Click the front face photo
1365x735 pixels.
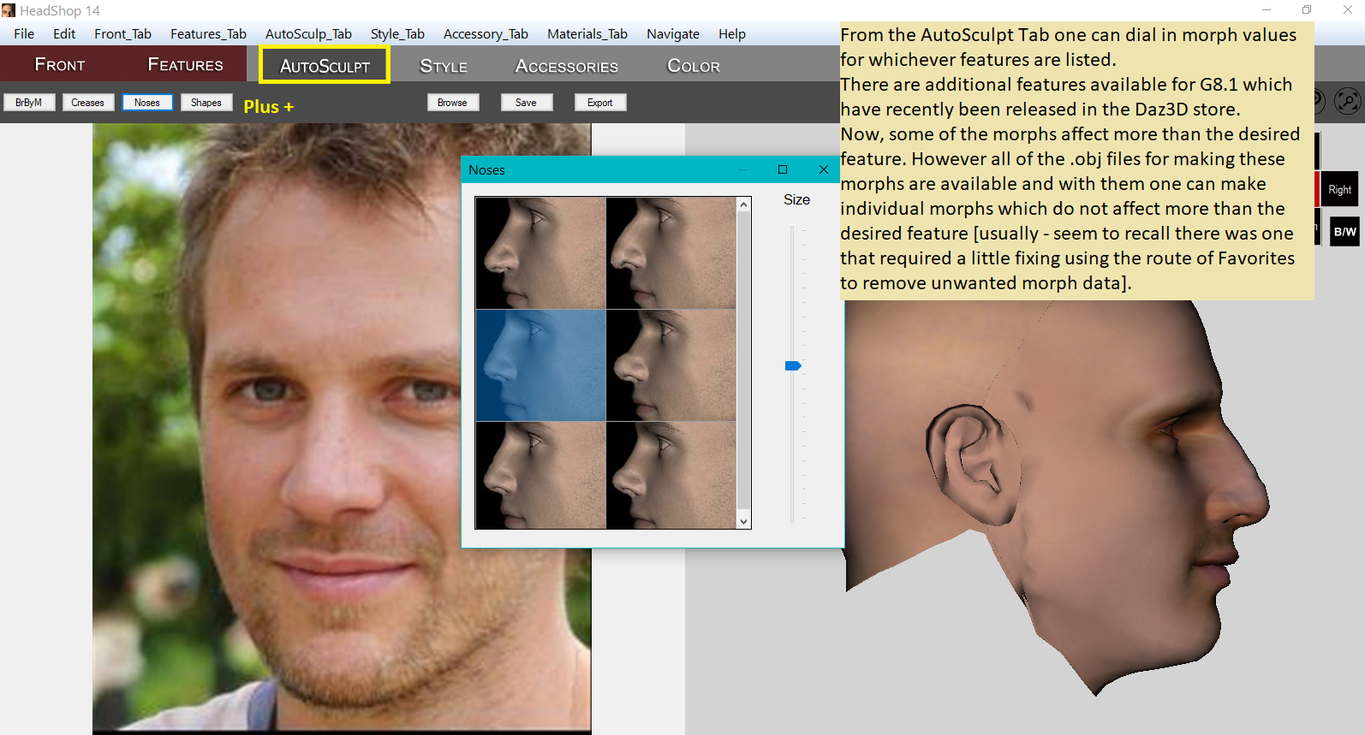point(342,428)
